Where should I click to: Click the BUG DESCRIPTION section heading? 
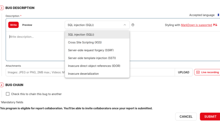[x=20, y=8]
